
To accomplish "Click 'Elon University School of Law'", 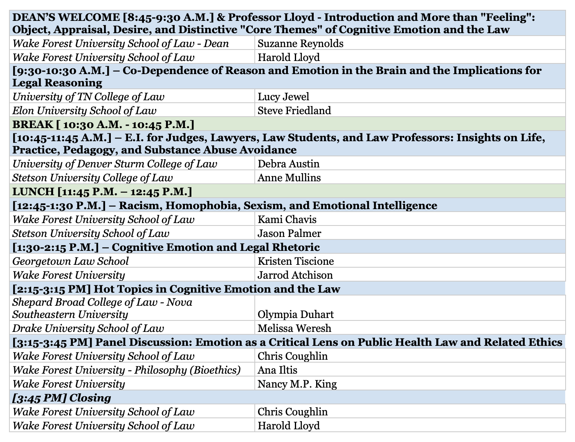I will point(84,110).
